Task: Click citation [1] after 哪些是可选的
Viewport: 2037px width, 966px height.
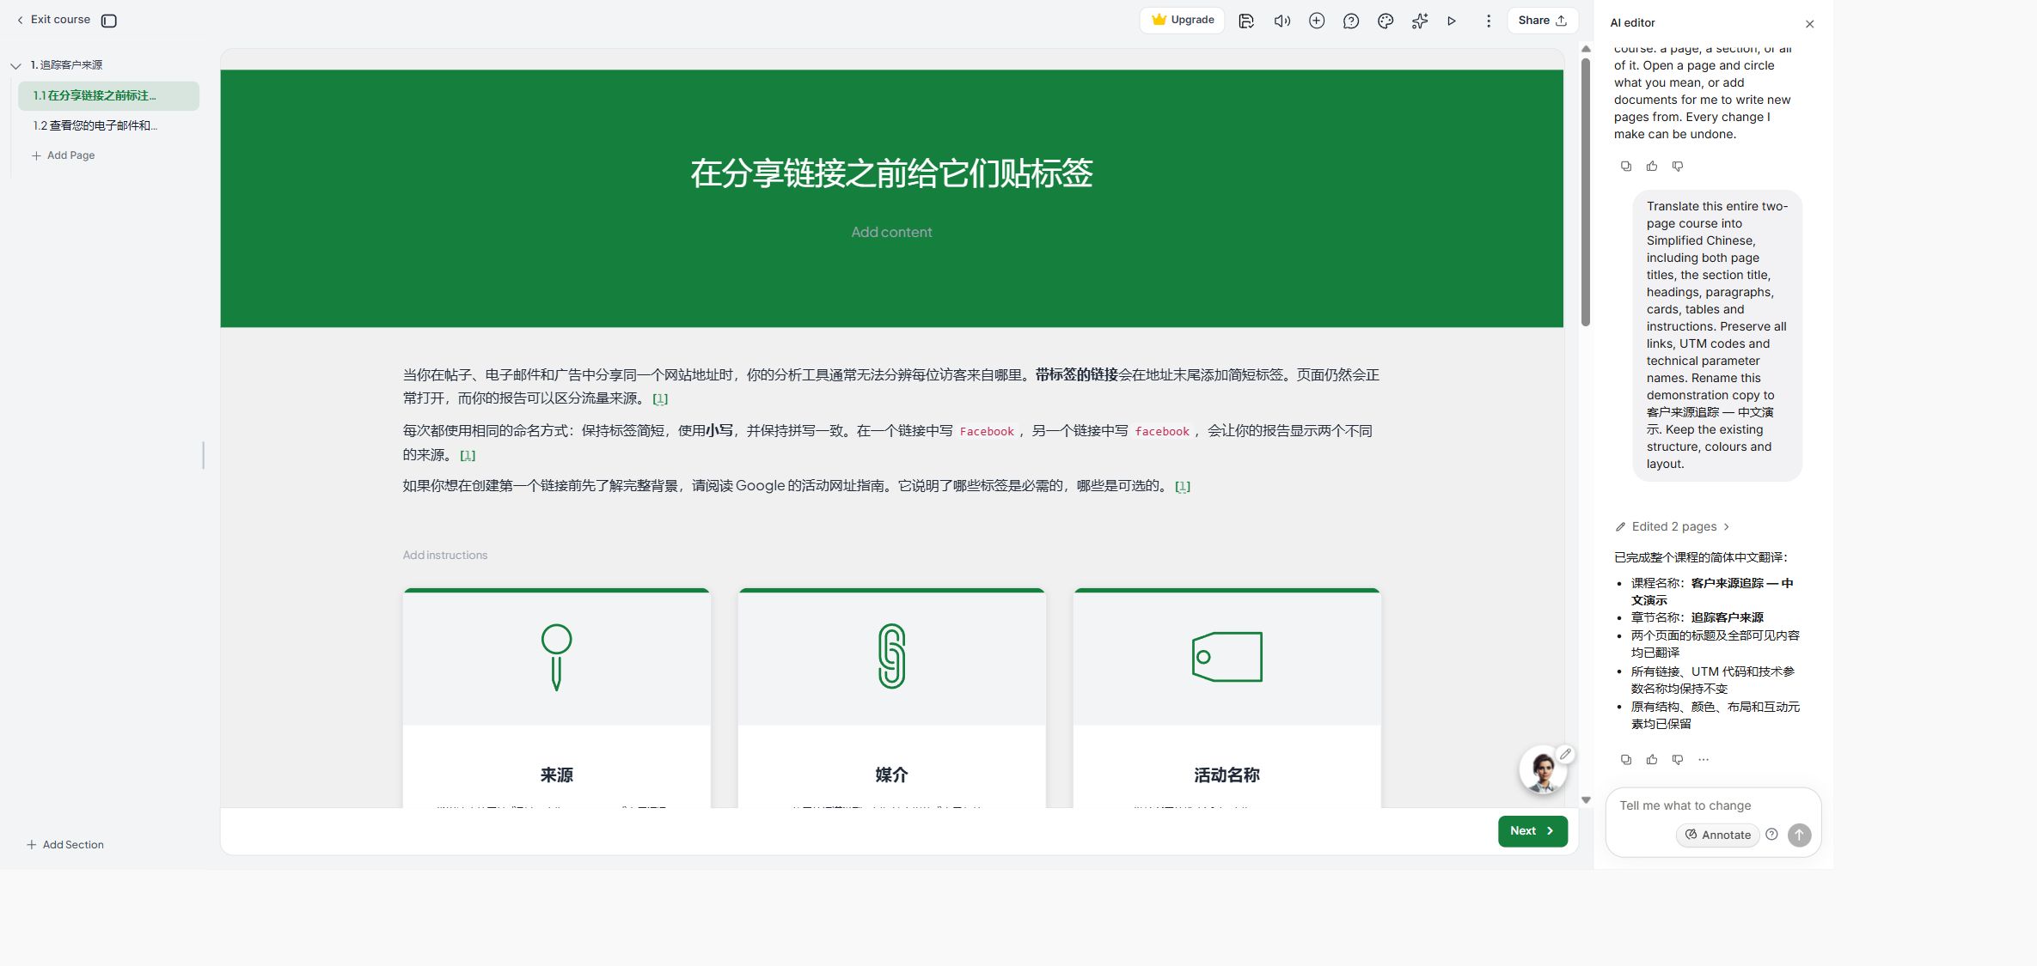Action: [1183, 486]
